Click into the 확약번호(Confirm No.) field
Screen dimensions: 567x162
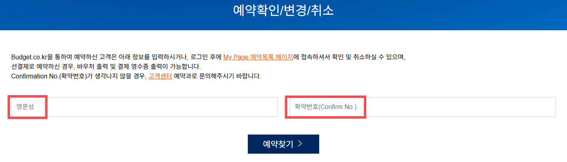pyautogui.click(x=420, y=107)
